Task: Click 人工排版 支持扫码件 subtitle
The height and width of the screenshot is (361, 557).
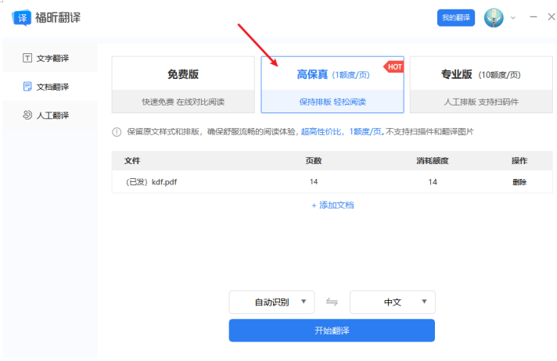Action: [481, 102]
